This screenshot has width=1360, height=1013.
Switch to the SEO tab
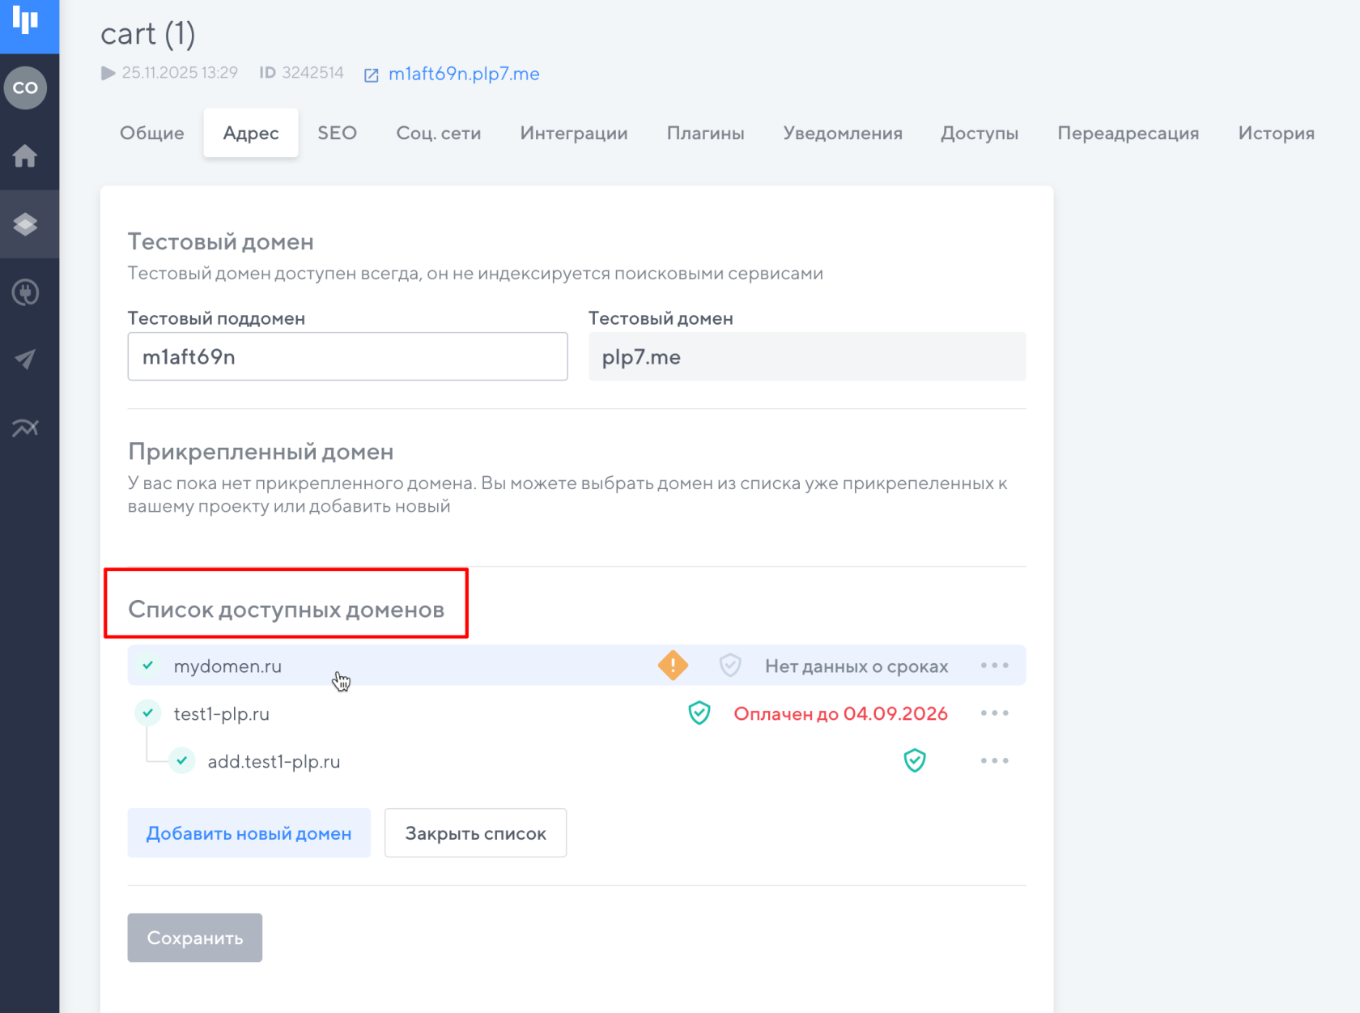pos(337,134)
